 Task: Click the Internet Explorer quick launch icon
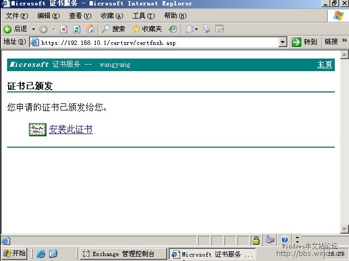(x=41, y=254)
